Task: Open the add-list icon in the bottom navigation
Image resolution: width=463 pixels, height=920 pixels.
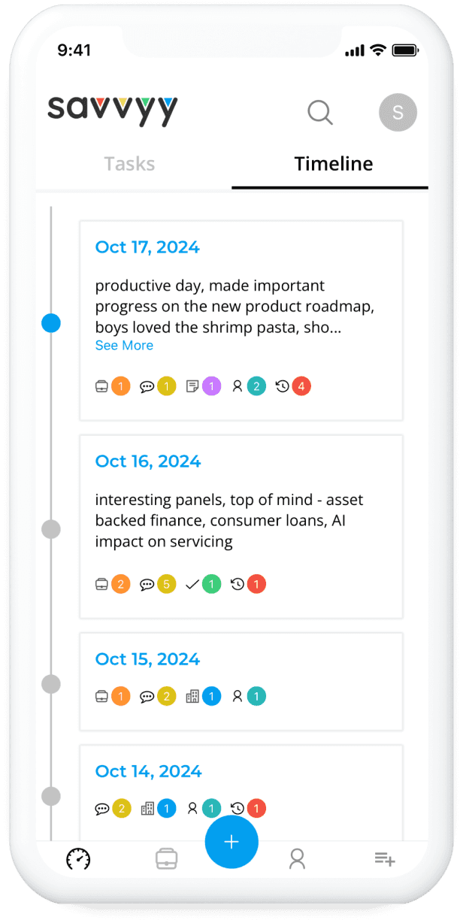Action: coord(384,858)
